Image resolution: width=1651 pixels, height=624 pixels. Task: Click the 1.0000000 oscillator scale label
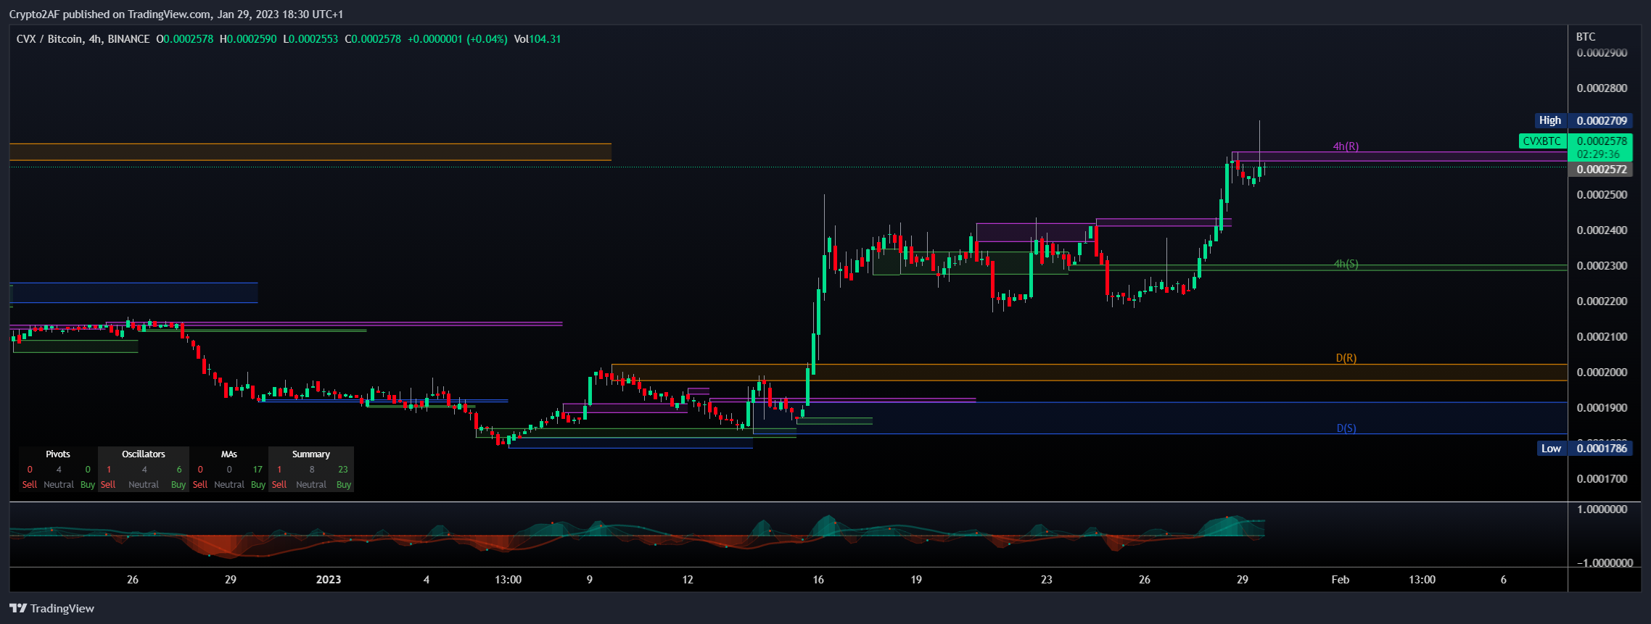(1602, 509)
